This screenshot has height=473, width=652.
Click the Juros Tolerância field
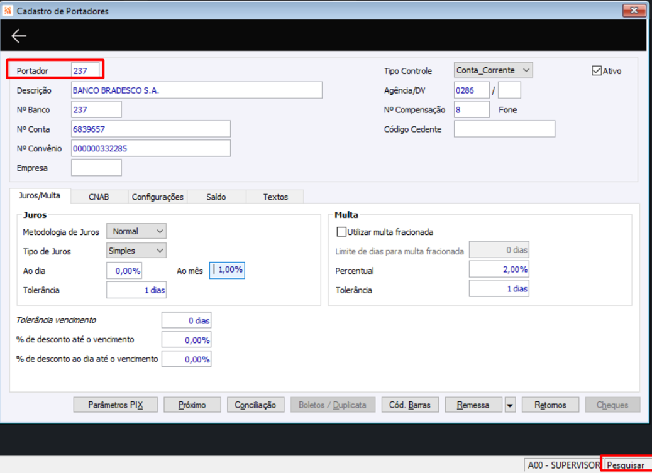136,290
